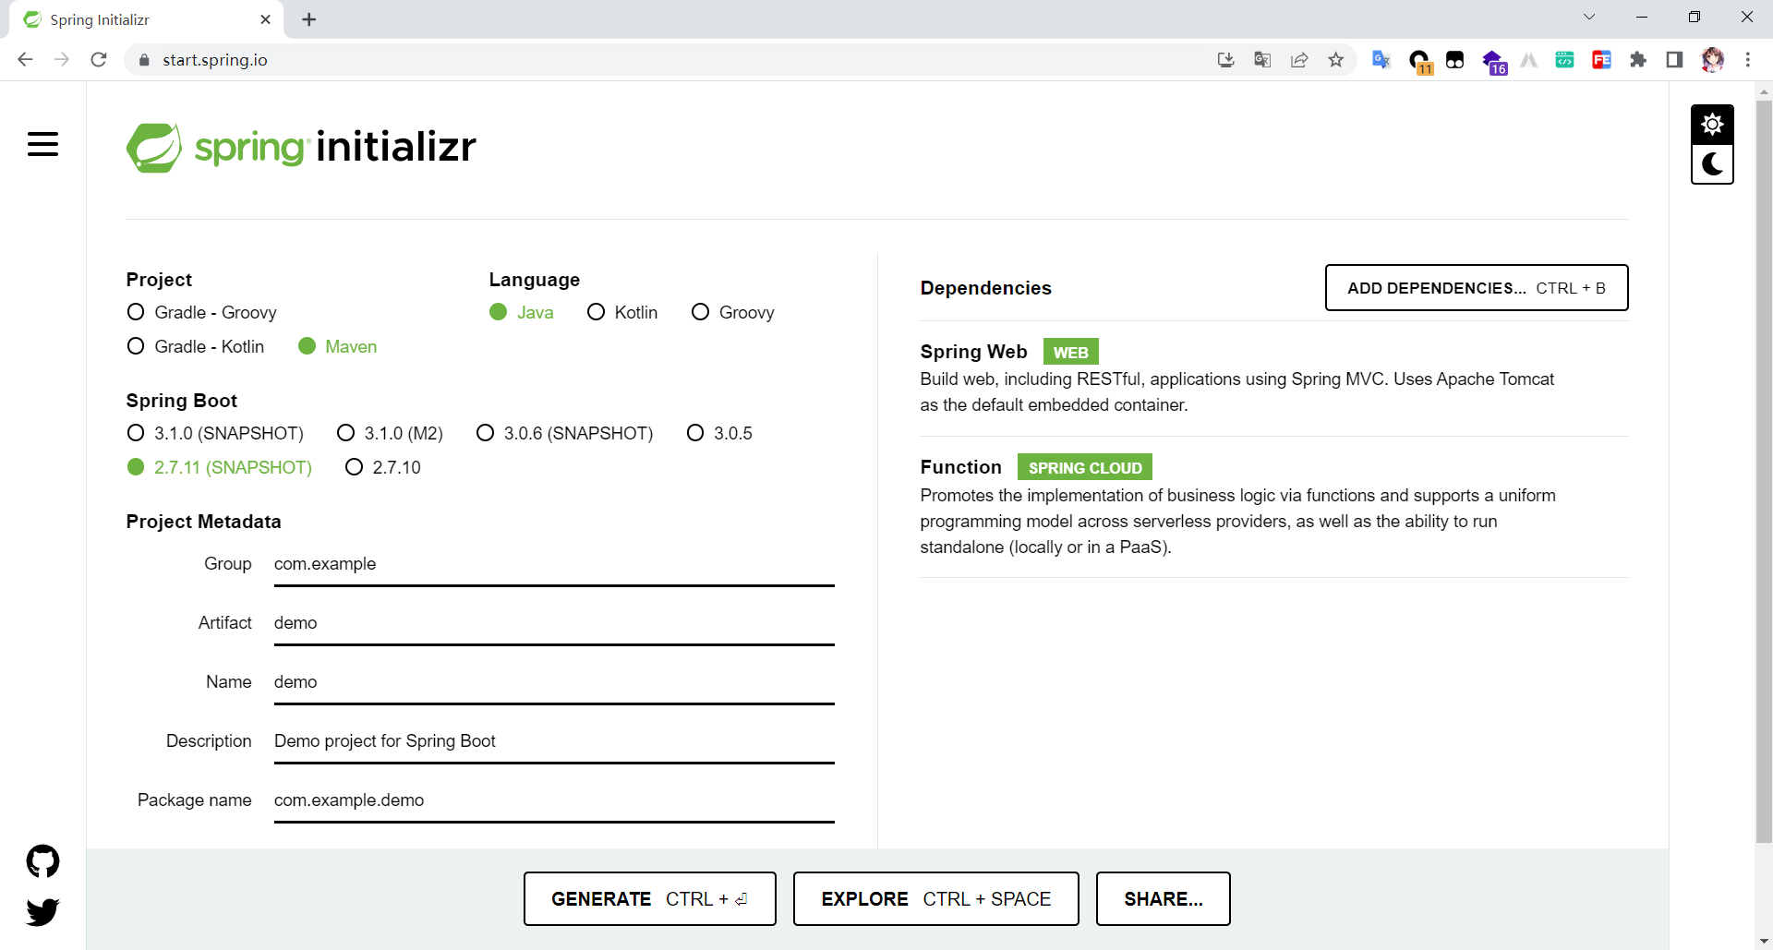1773x950 pixels.
Task: Click the Name input field
Action: 554,682
